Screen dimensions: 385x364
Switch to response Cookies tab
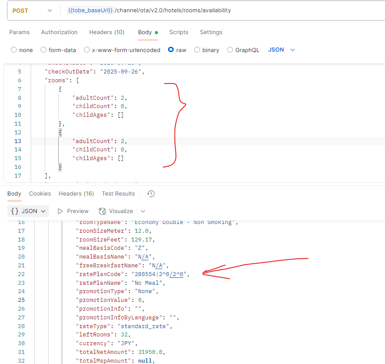(x=40, y=194)
